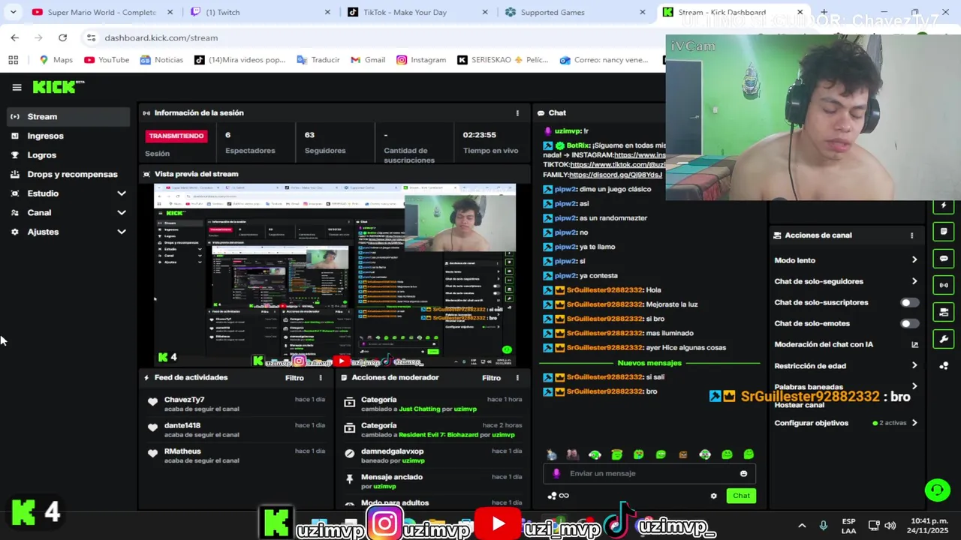Open the Traducir bookmark
This screenshot has height=540, width=961.
click(x=318, y=60)
